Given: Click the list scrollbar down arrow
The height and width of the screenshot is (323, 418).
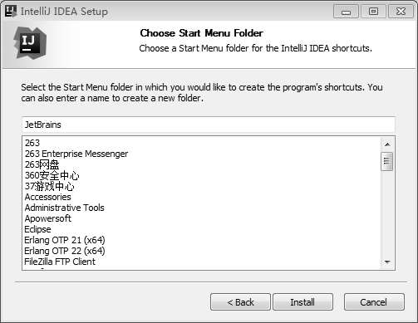Looking at the screenshot, I should (387, 262).
